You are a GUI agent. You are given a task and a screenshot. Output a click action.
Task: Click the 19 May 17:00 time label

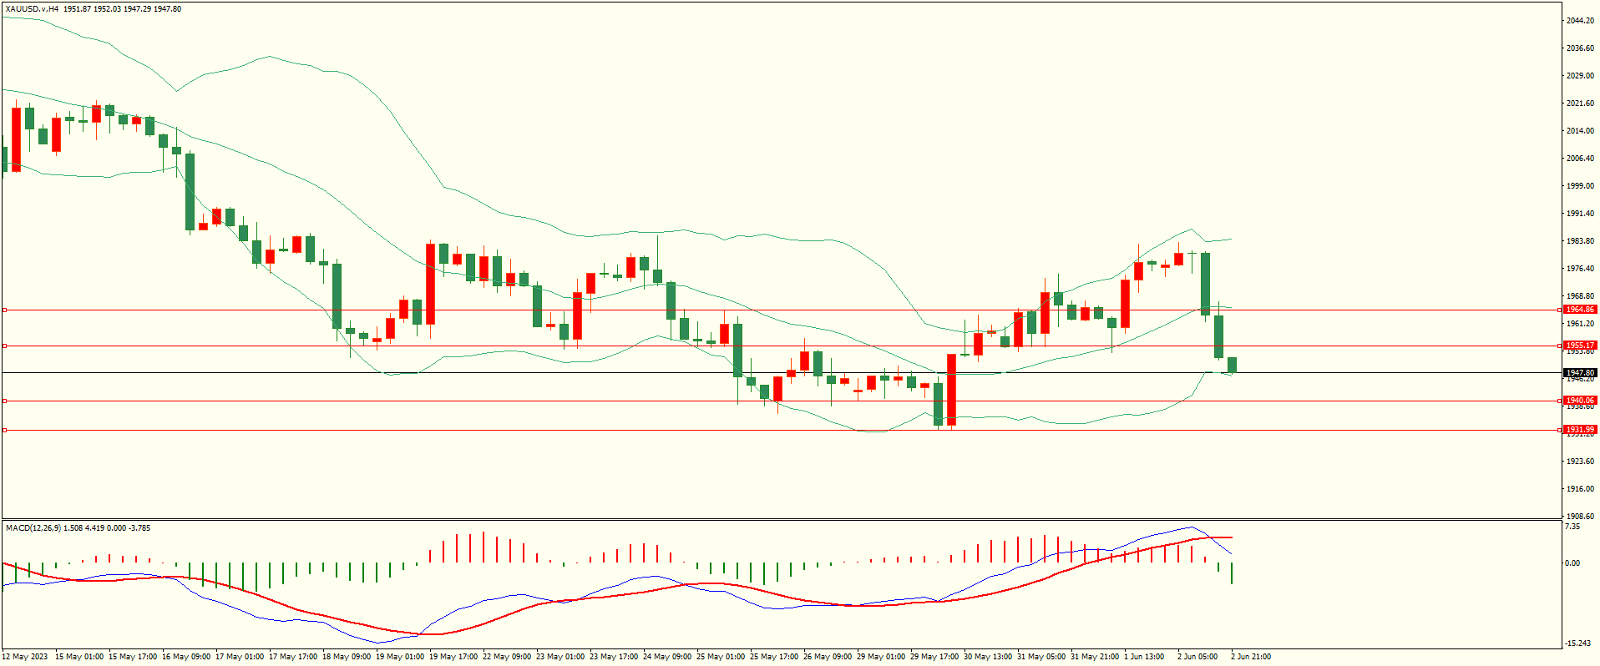click(x=453, y=657)
